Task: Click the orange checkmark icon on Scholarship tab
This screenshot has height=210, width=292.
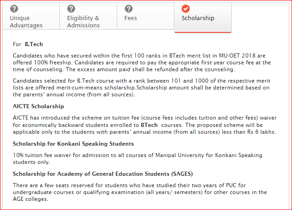Action: [186, 9]
